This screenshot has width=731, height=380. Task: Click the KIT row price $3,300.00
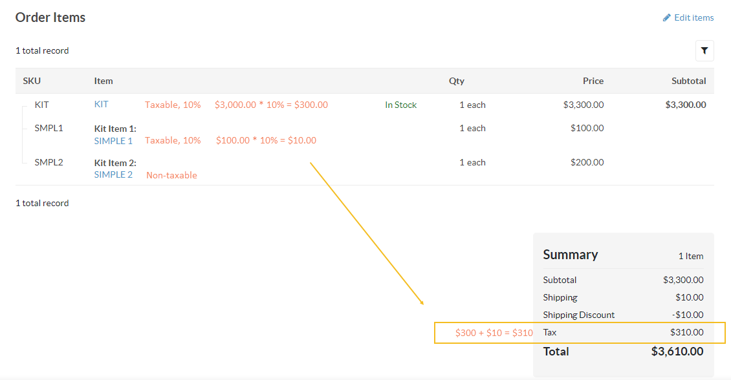(x=583, y=105)
